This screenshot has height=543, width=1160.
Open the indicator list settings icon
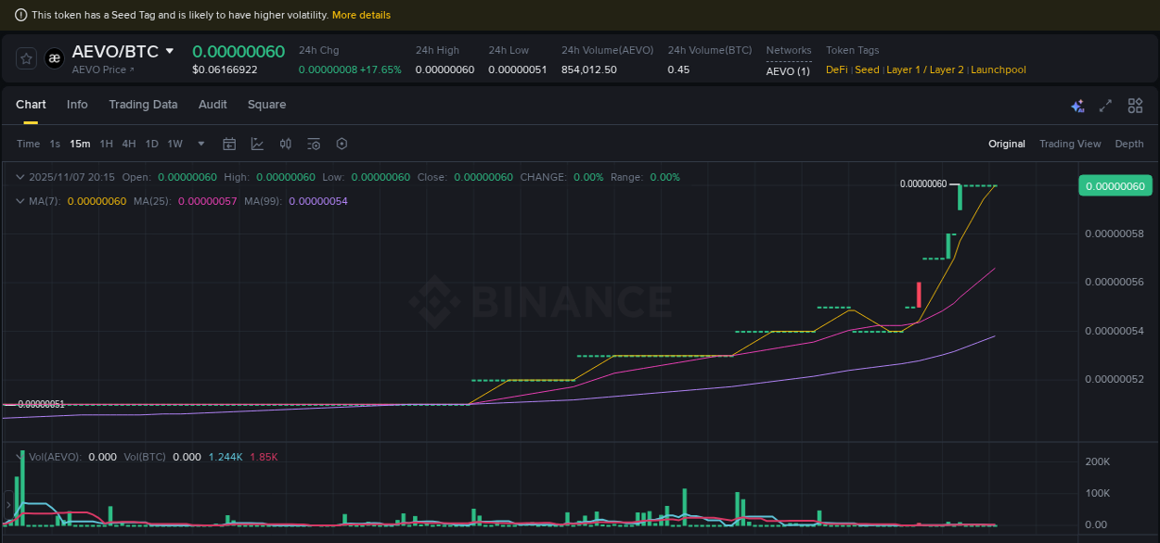[313, 144]
